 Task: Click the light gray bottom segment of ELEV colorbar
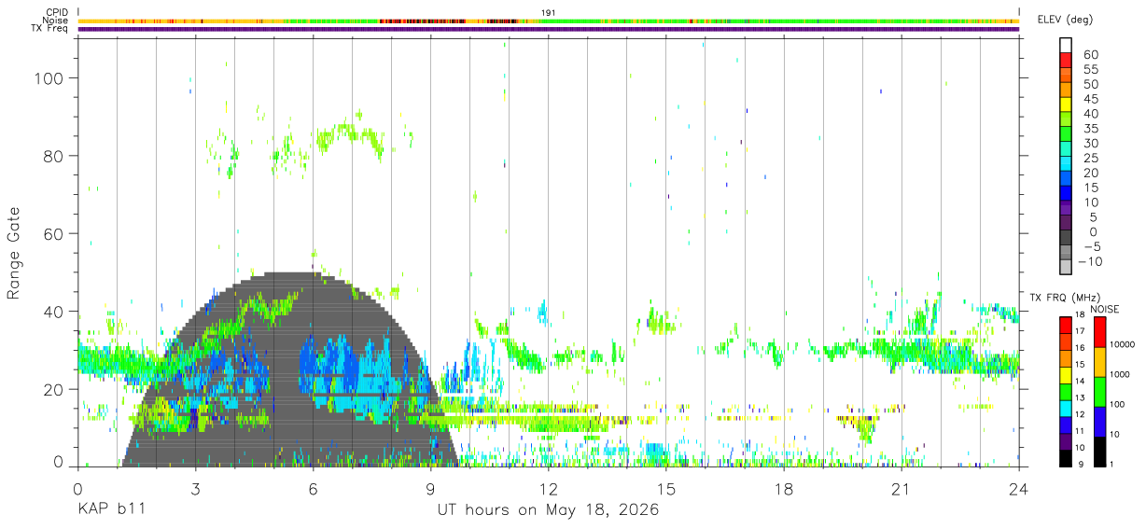[x=1066, y=268]
